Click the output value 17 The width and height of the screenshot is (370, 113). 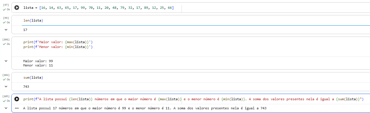pyautogui.click(x=25, y=30)
